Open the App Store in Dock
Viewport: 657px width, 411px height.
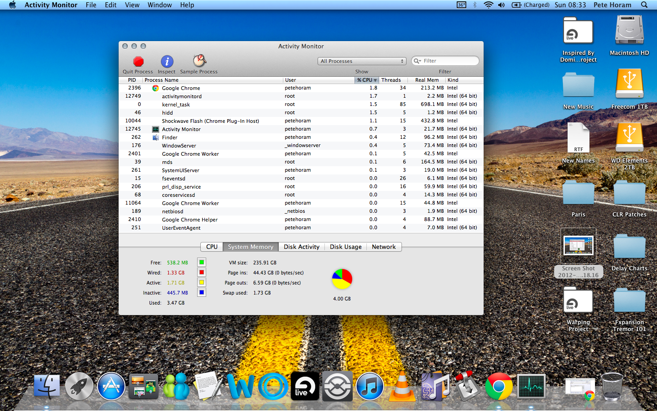pos(111,386)
